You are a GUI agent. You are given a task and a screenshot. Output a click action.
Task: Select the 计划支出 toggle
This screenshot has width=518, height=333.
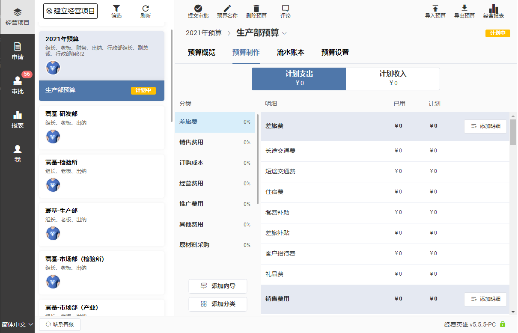[299, 79]
